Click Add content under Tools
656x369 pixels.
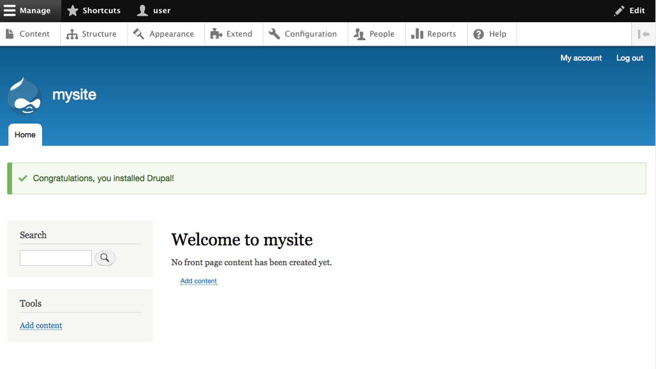pos(41,326)
